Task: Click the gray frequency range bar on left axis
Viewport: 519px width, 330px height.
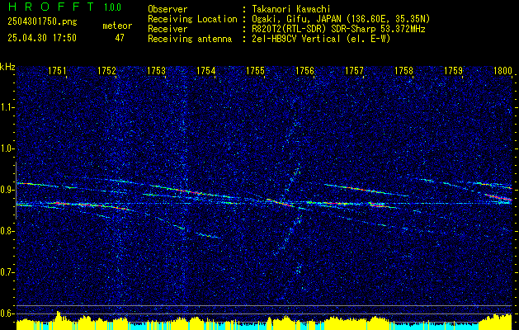Action: (16, 191)
